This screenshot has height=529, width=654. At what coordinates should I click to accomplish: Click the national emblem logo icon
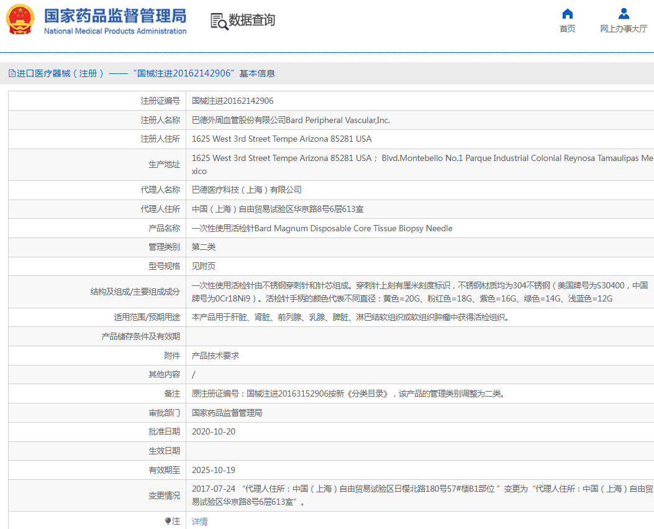20,20
